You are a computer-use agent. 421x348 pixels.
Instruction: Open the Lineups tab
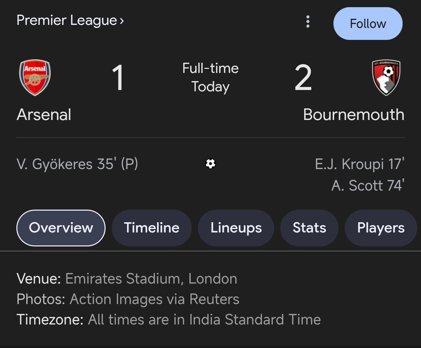click(x=236, y=228)
